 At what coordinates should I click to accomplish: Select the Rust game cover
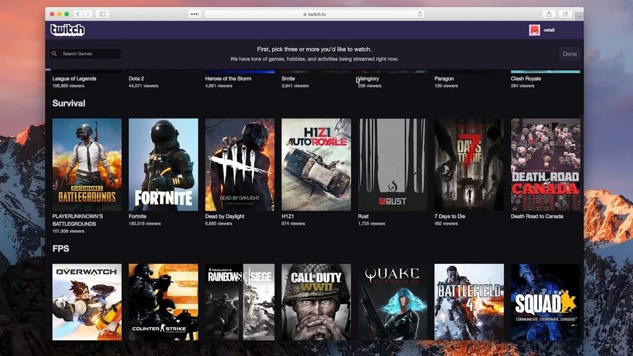(393, 165)
